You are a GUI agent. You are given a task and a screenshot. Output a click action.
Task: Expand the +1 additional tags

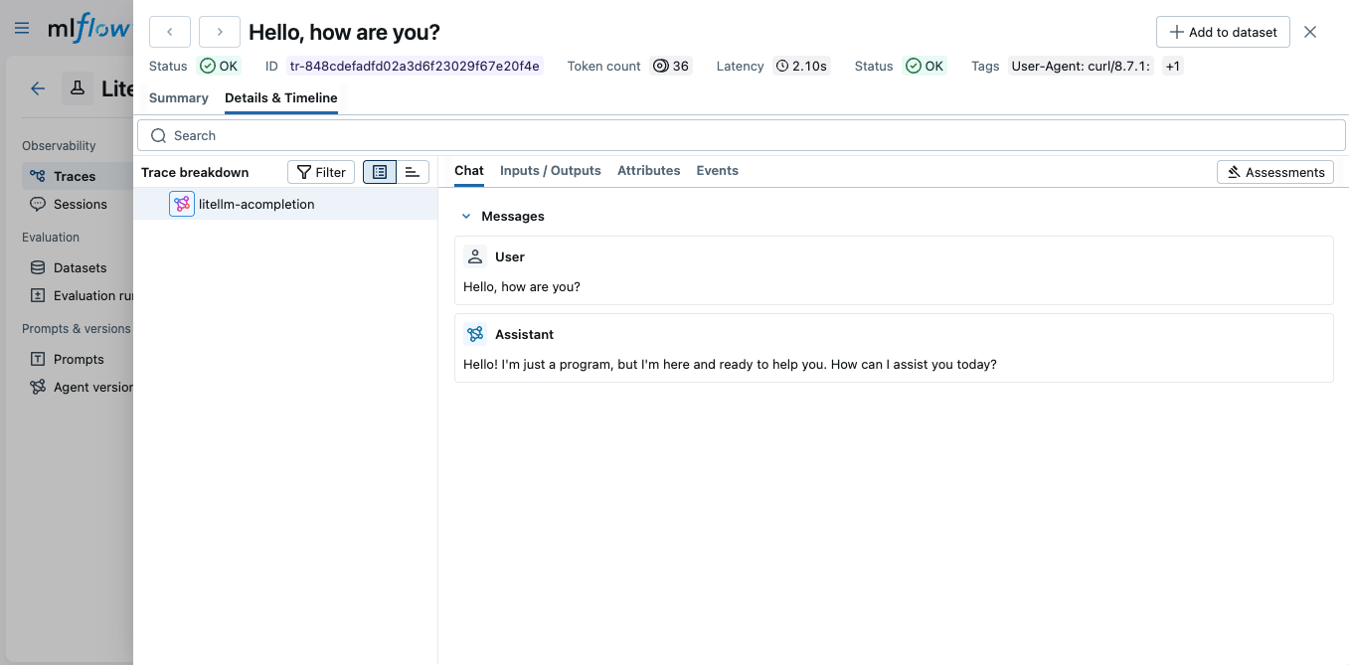1173,67
